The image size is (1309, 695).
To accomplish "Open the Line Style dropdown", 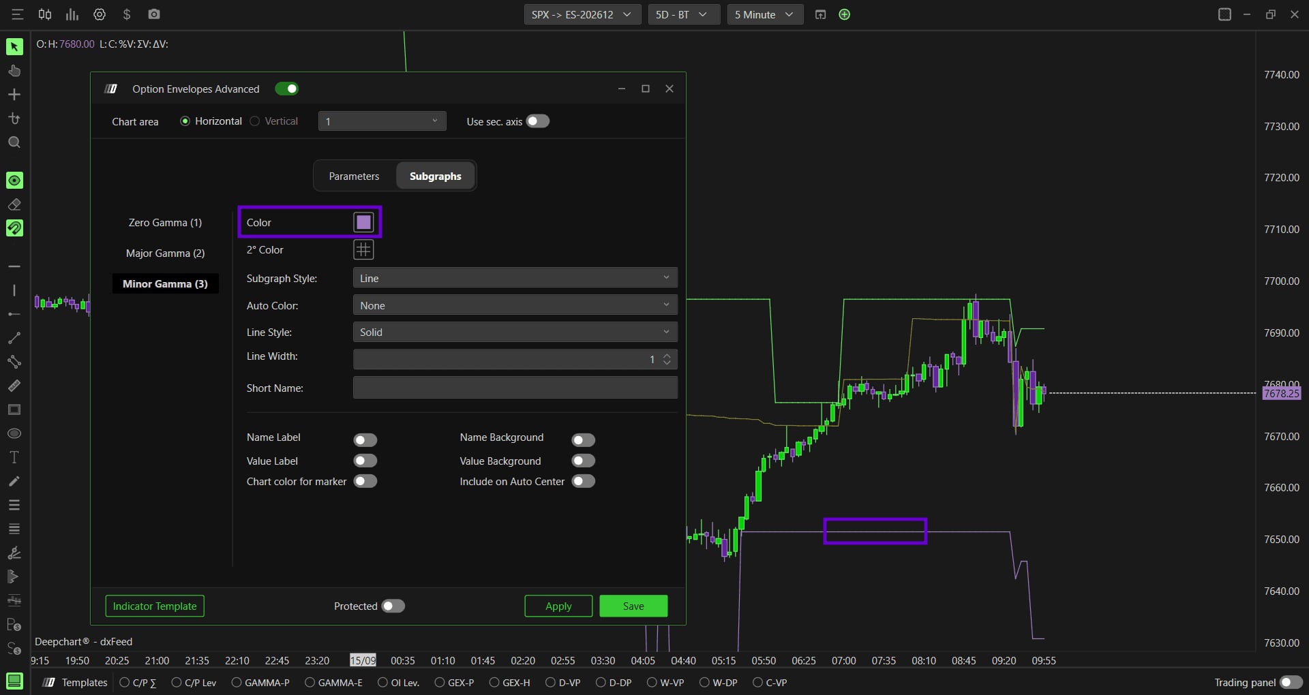I will pos(515,332).
